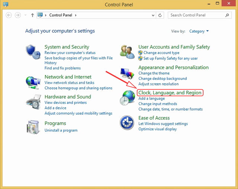Click Set up Family Safety for any user
Image resolution: width=238 pixels, height=189 pixels.
point(170,58)
